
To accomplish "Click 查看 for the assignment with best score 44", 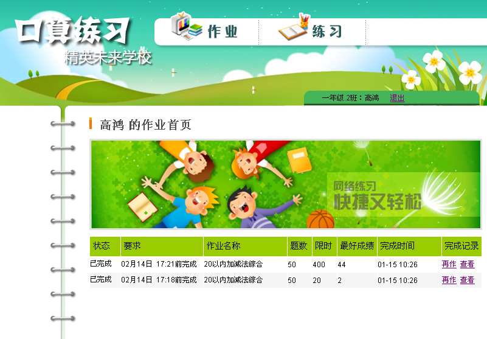I will coord(467,265).
